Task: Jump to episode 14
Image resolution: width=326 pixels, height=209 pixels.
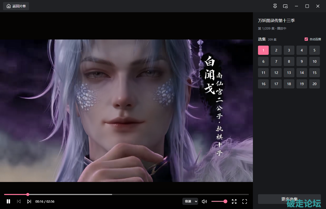Action: pyautogui.click(x=302, y=73)
